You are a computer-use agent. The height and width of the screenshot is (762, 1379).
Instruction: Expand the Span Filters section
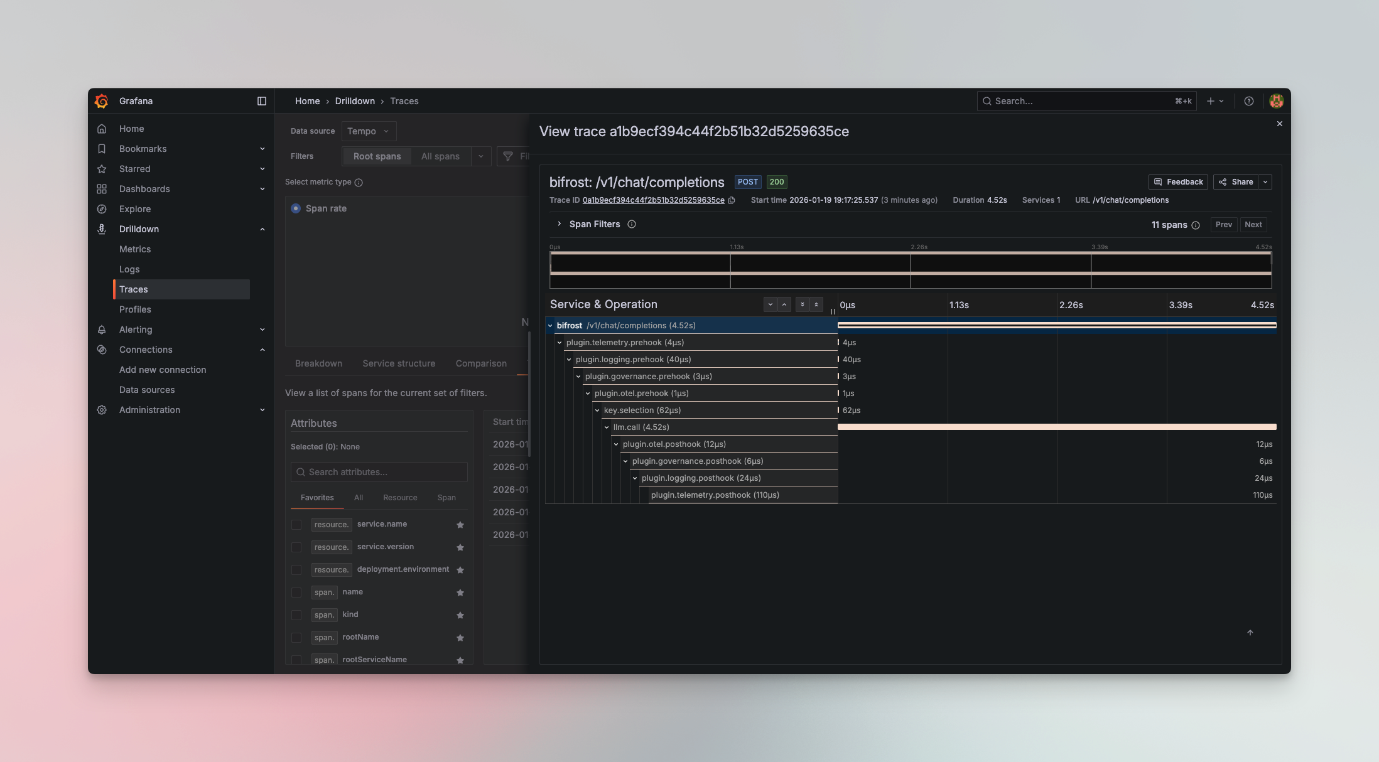[560, 224]
